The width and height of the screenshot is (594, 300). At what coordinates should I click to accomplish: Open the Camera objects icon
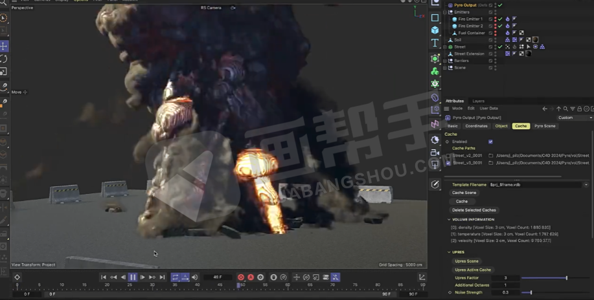[x=435, y=153]
